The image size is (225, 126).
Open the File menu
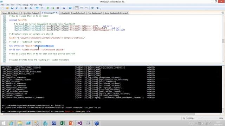click(x=2, y=5)
